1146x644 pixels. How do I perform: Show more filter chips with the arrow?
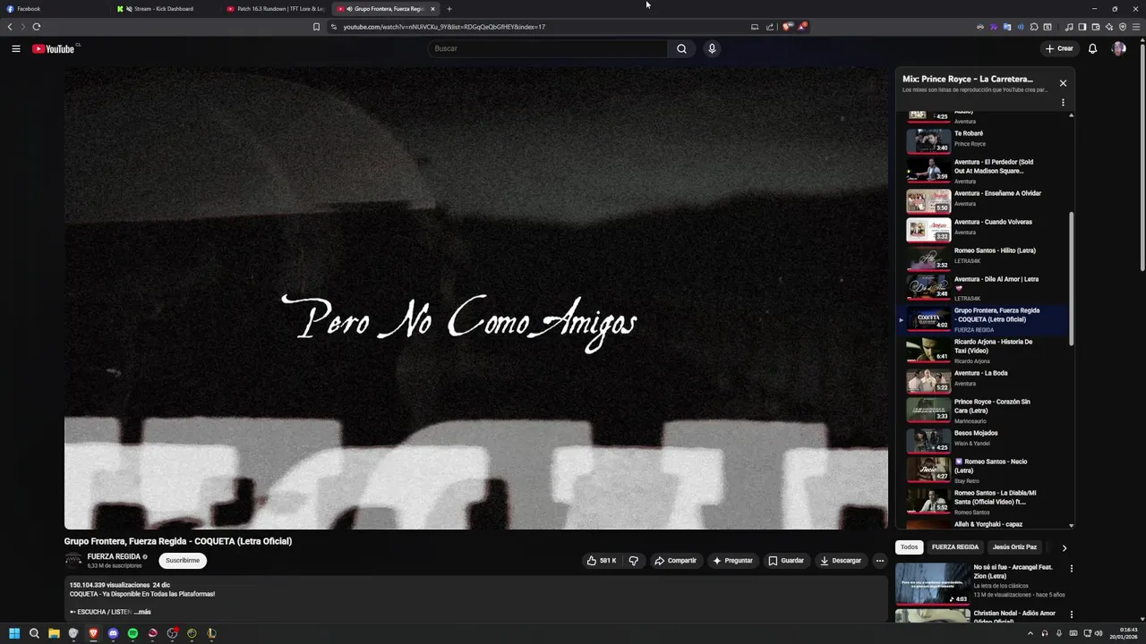click(1064, 547)
